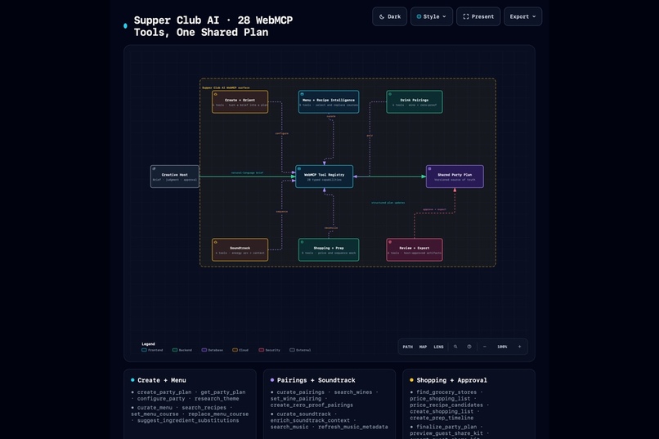This screenshot has height=439, width=659.
Task: Click the icon in Review + Export node
Action: (x=390, y=242)
